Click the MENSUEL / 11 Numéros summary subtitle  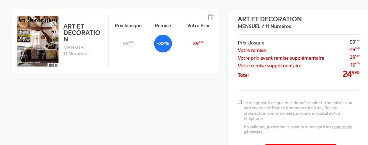[x=264, y=26]
